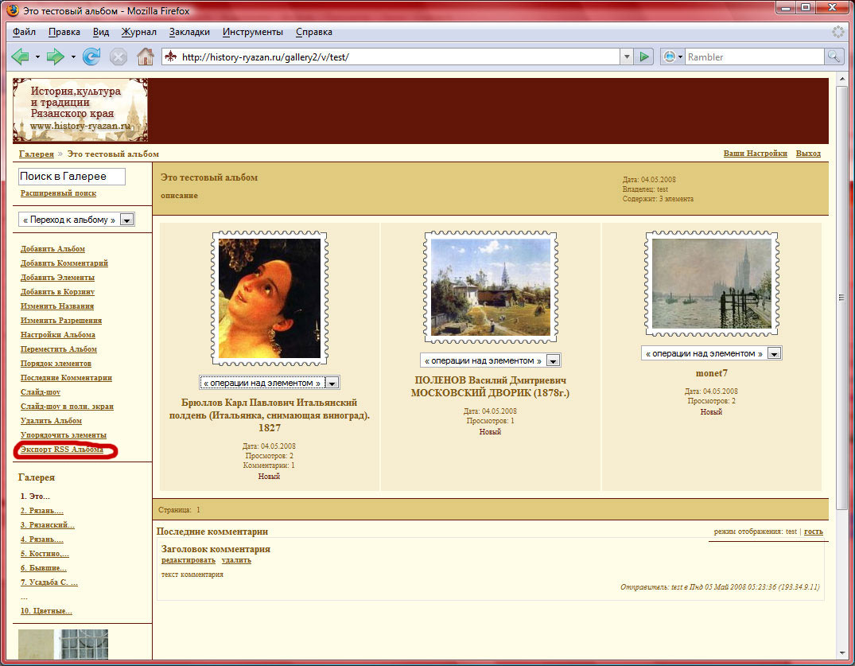Screen dimensions: 855x666
Task: Click the history-ryazan.ru site logo banner
Action: pos(80,110)
